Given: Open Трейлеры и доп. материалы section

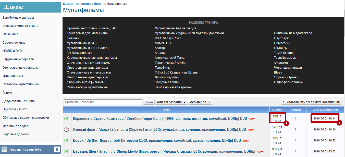Looking at the screenshot, I should [88, 33].
